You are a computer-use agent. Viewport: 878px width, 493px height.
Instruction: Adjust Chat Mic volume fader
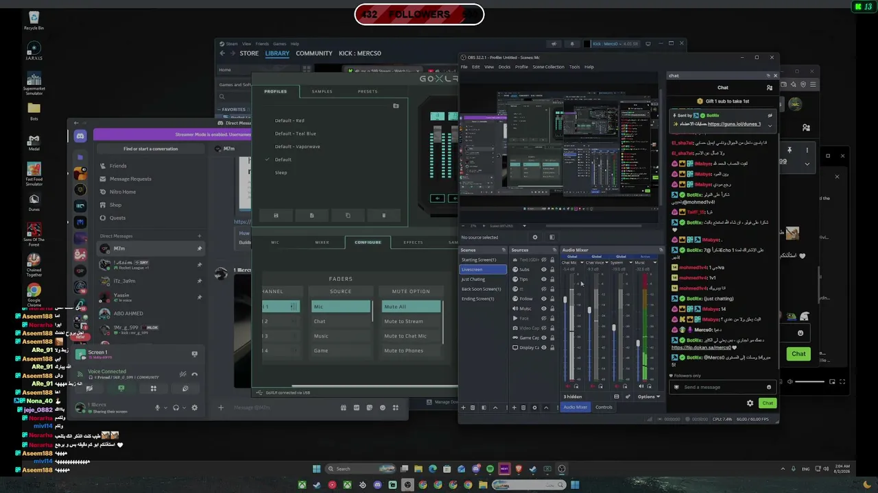coord(565,299)
